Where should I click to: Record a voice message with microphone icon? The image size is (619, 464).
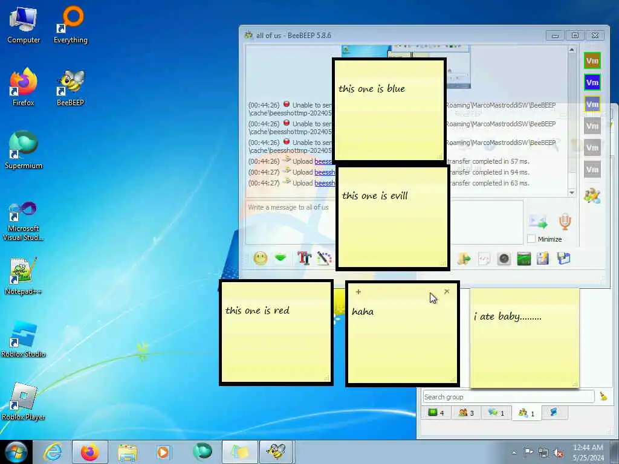[x=565, y=222]
